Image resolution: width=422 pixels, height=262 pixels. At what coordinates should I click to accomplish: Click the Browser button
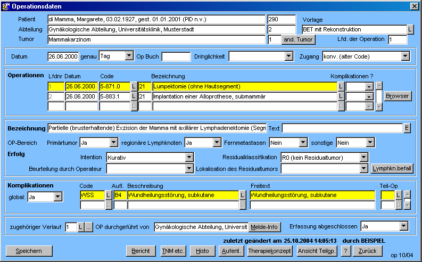point(398,96)
